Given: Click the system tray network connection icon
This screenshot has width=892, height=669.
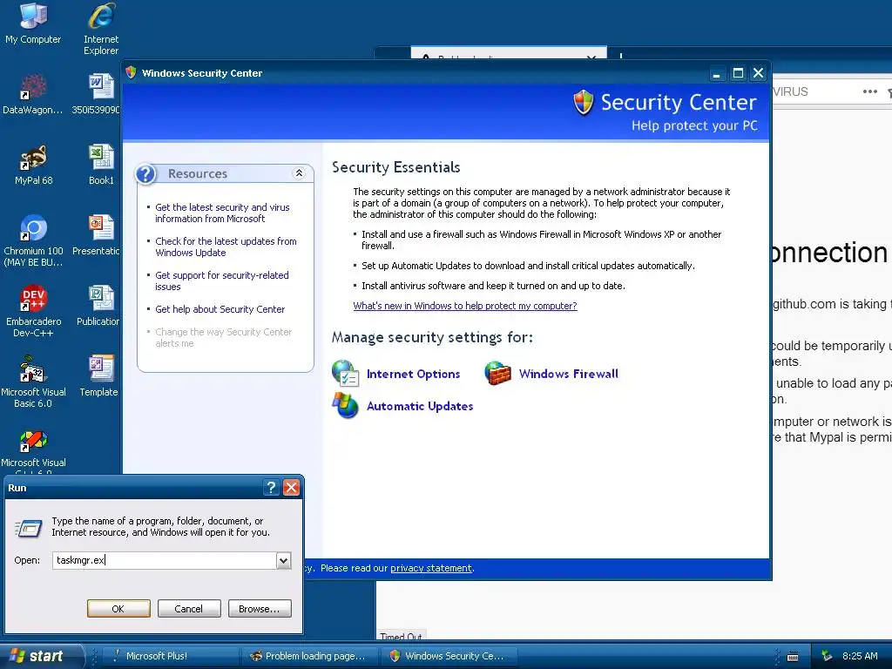Looking at the screenshot, I should pyautogui.click(x=828, y=656).
